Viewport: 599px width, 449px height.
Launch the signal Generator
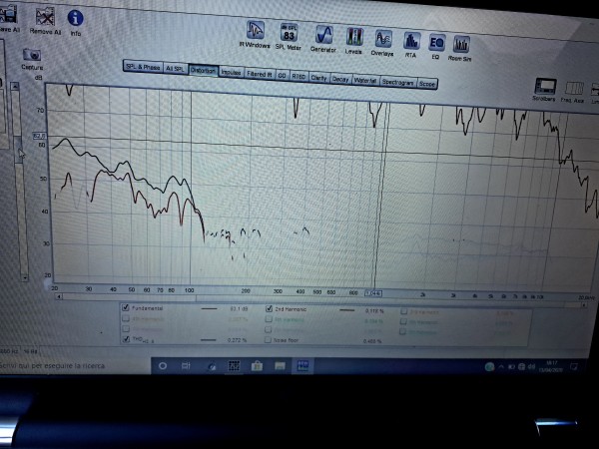323,39
